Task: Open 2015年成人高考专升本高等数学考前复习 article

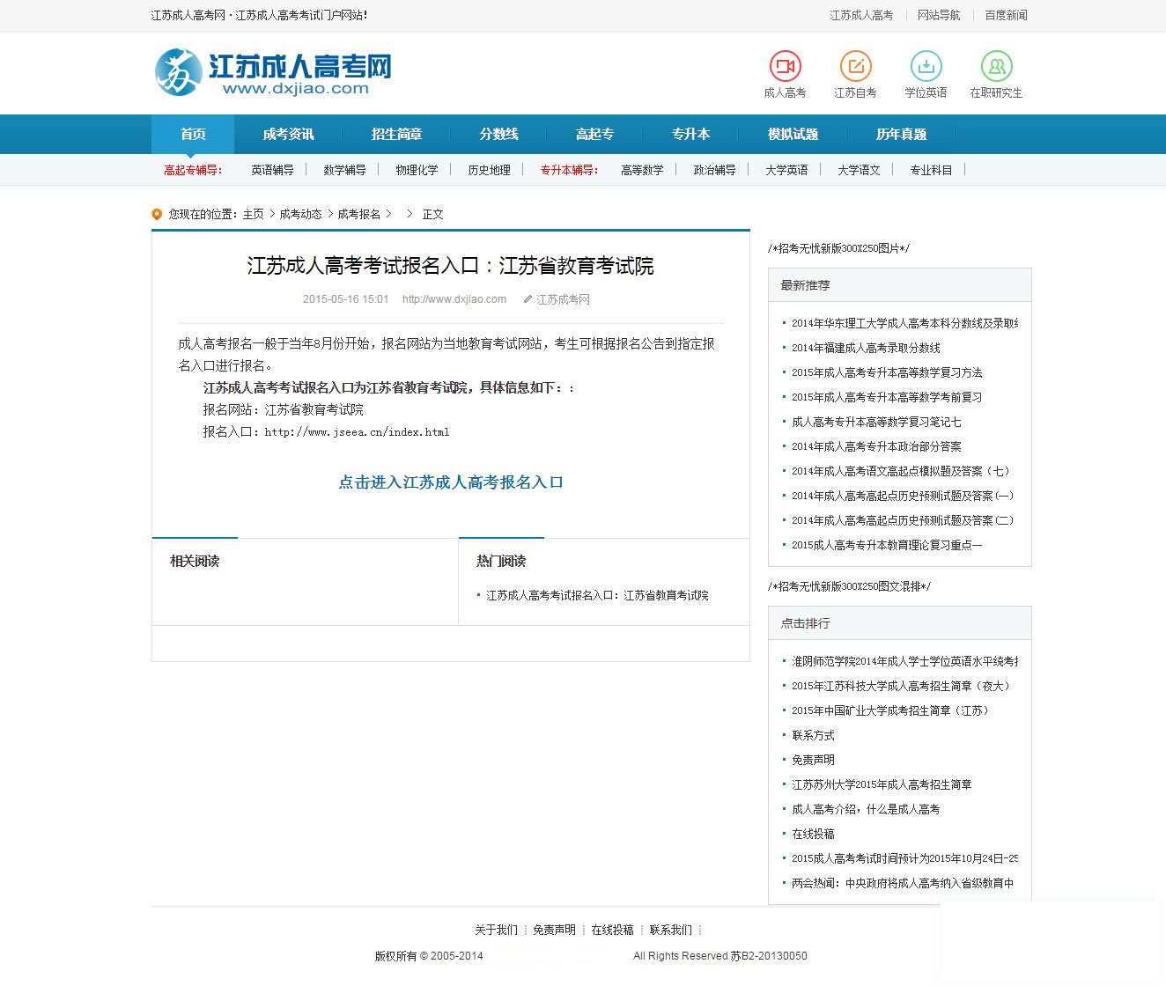Action: (887, 397)
